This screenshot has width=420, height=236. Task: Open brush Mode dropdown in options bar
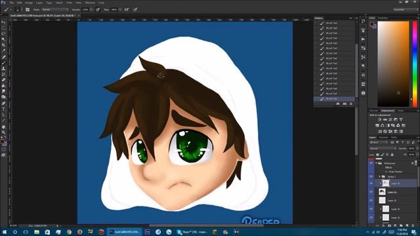pyautogui.click(x=55, y=9)
